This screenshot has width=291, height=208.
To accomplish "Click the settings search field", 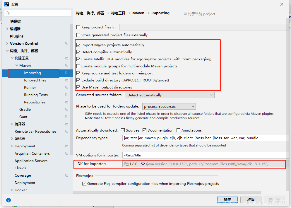I will (37, 13).
